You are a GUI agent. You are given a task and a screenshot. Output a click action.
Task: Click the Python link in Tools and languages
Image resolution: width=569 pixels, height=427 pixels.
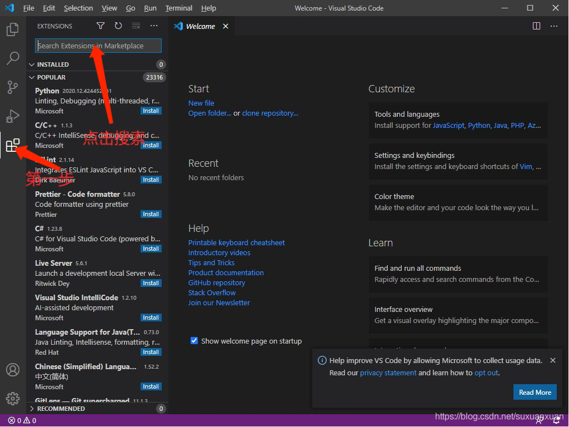(479, 126)
